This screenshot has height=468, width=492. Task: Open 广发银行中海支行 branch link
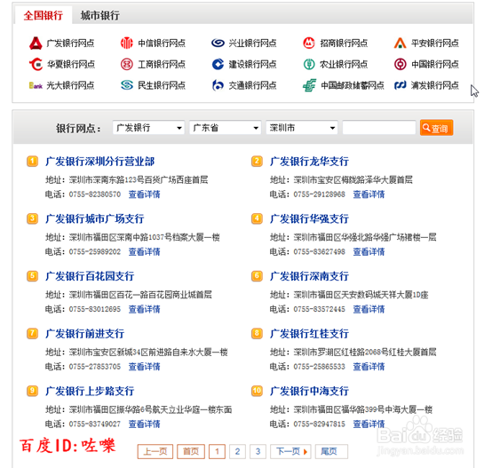[x=309, y=391]
